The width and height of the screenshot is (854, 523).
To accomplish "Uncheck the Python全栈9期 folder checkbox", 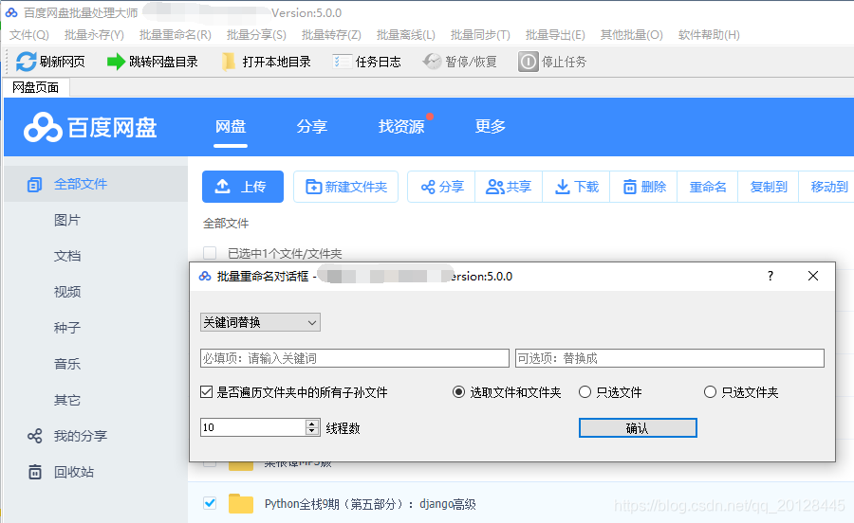I will (210, 503).
